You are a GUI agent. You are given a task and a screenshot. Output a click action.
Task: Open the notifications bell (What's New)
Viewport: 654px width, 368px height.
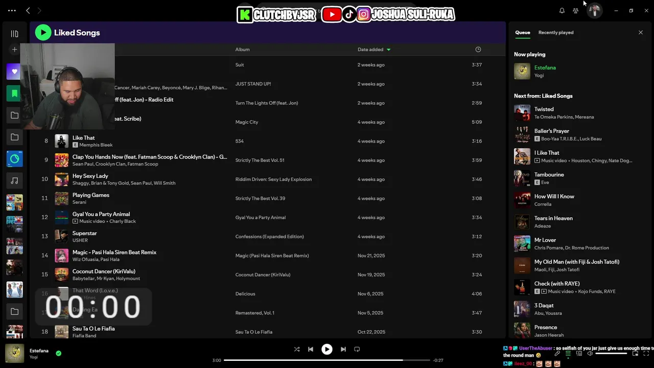point(562,10)
